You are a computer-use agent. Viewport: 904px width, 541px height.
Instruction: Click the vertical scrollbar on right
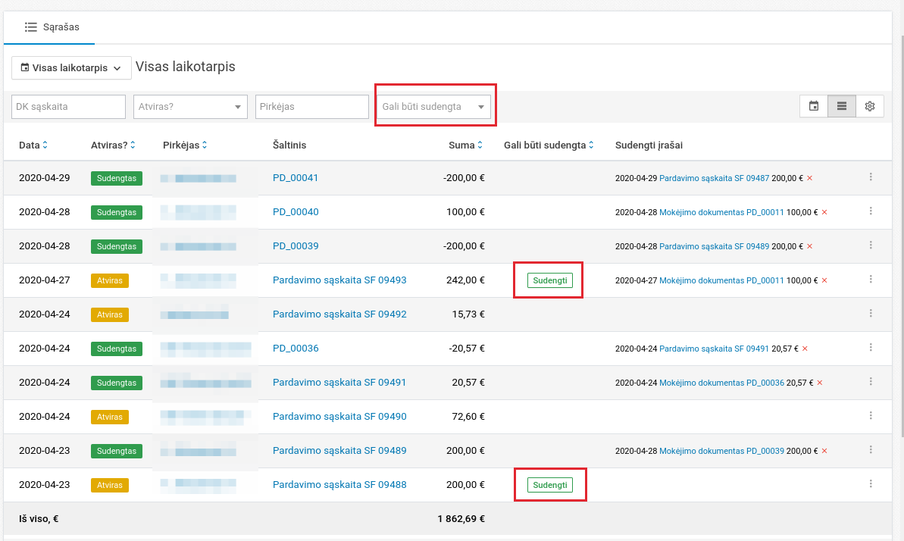coord(899,227)
